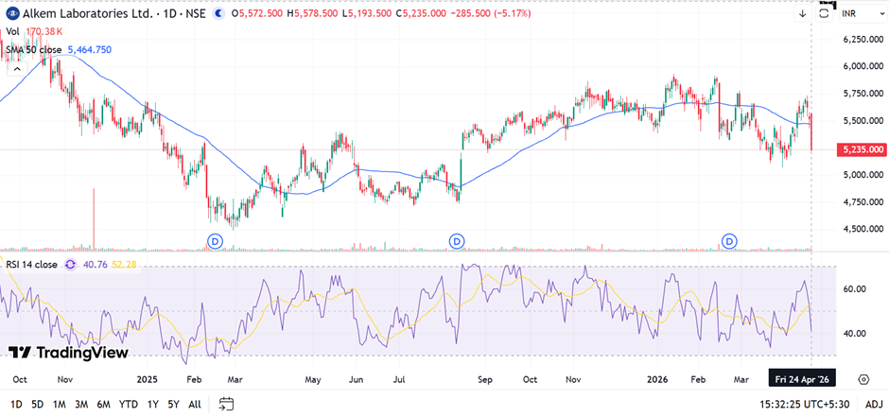
Task: Select the 6M time range
Action: click(103, 404)
